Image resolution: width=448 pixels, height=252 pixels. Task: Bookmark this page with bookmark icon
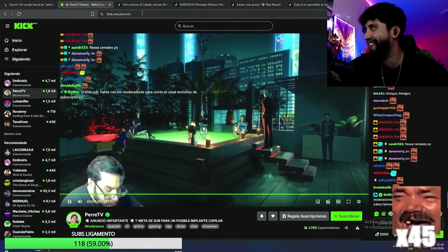click(x=92, y=14)
